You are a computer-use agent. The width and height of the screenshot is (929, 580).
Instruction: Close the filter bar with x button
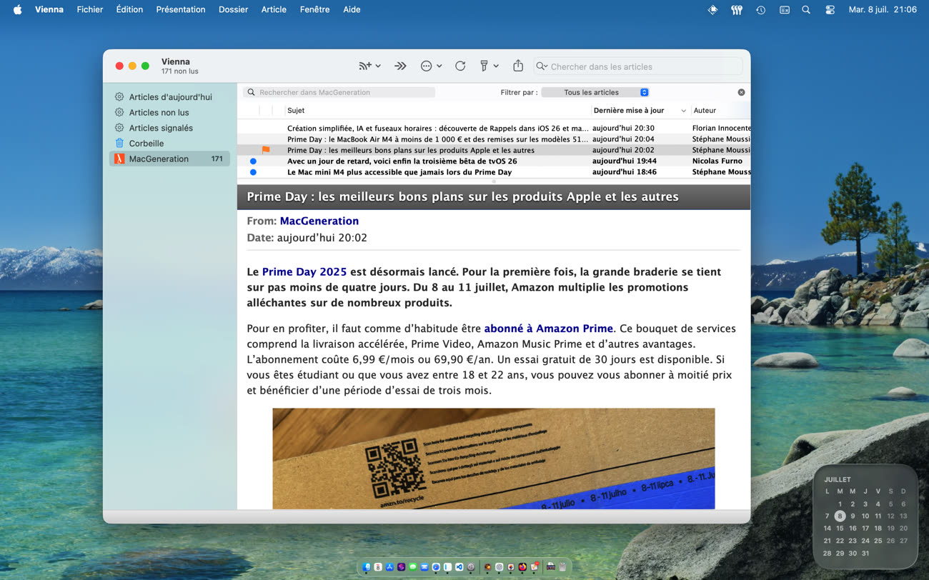741,92
